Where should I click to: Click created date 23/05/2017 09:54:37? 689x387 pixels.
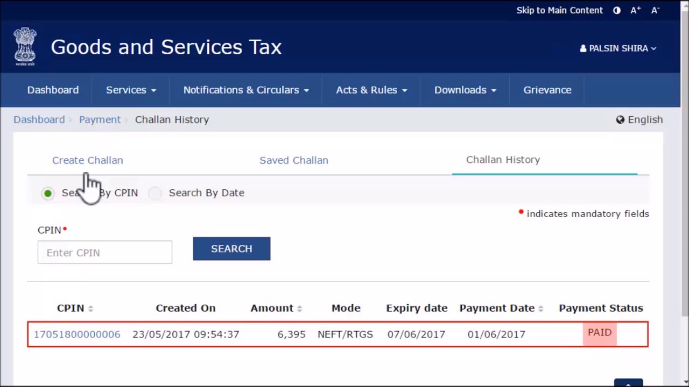[186, 334]
